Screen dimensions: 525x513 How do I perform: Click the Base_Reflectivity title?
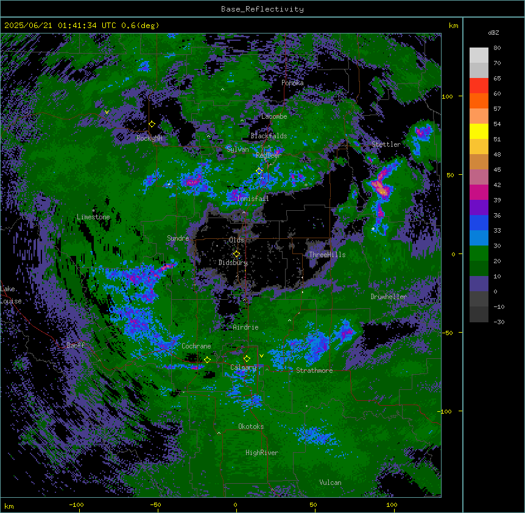262,9
